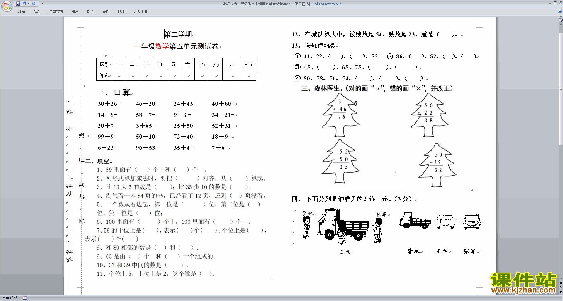Click the line 10、37和39中间的数是

coord(143,265)
